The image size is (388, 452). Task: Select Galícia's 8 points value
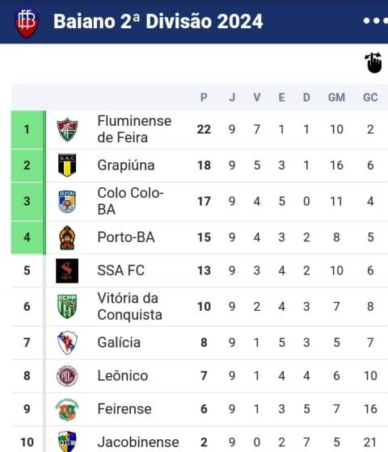204,342
